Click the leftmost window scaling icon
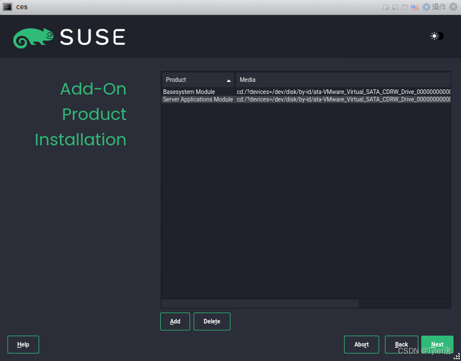 pyautogui.click(x=386, y=7)
